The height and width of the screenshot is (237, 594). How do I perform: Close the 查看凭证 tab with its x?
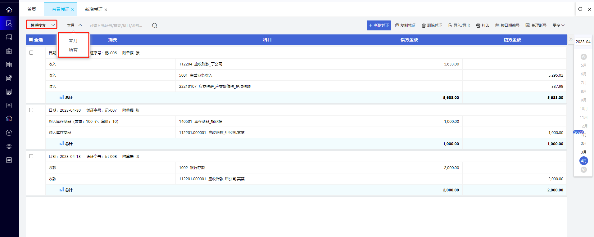[x=73, y=10]
